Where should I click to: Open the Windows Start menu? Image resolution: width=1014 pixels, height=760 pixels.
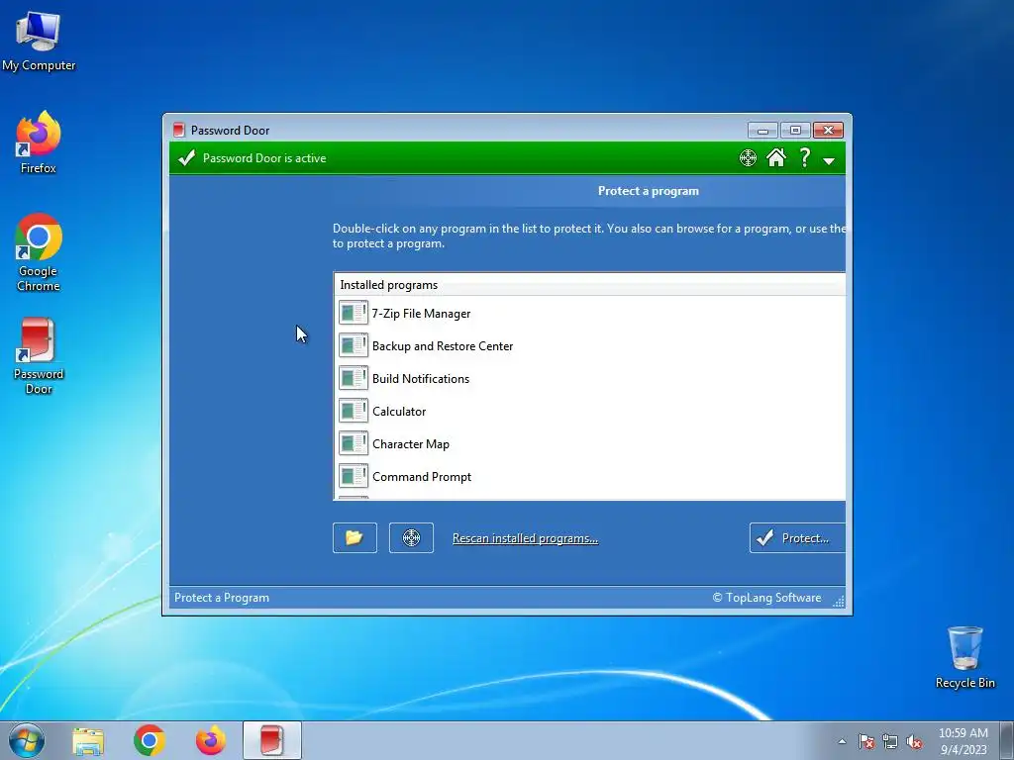27,740
